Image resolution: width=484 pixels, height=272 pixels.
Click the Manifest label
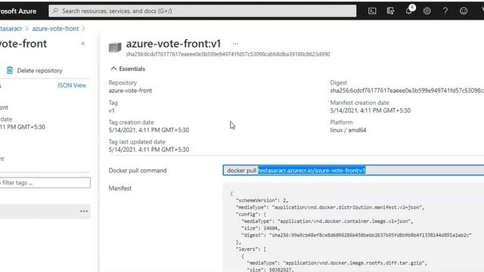click(x=120, y=188)
